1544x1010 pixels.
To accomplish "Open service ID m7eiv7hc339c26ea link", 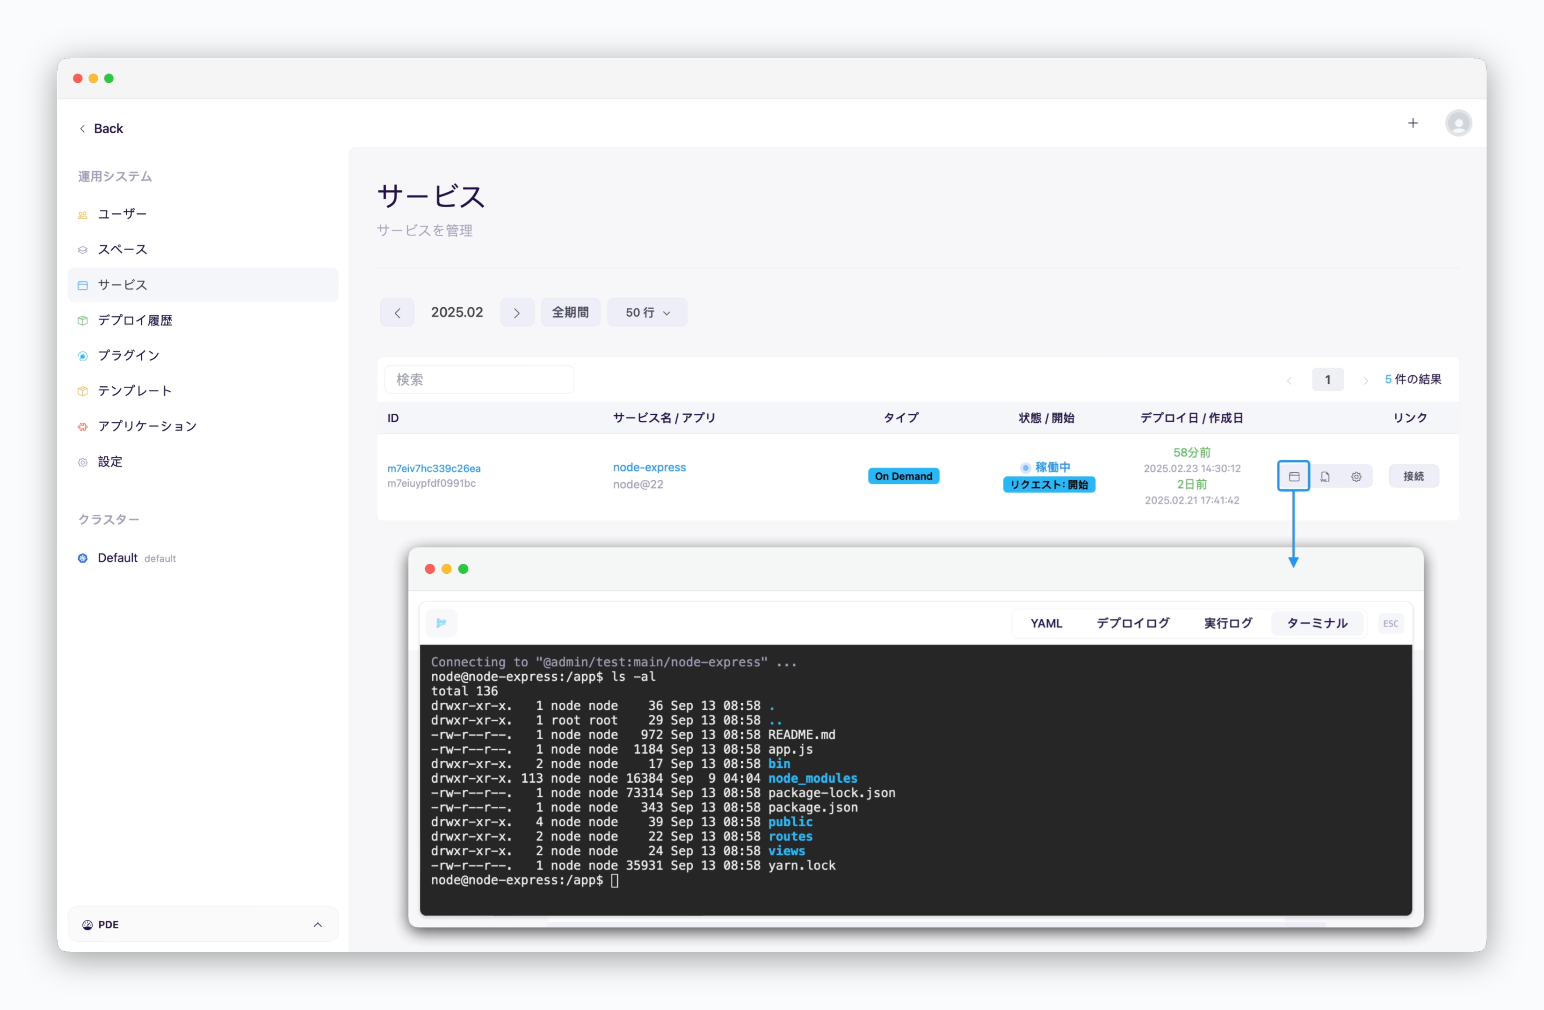I will (x=434, y=469).
